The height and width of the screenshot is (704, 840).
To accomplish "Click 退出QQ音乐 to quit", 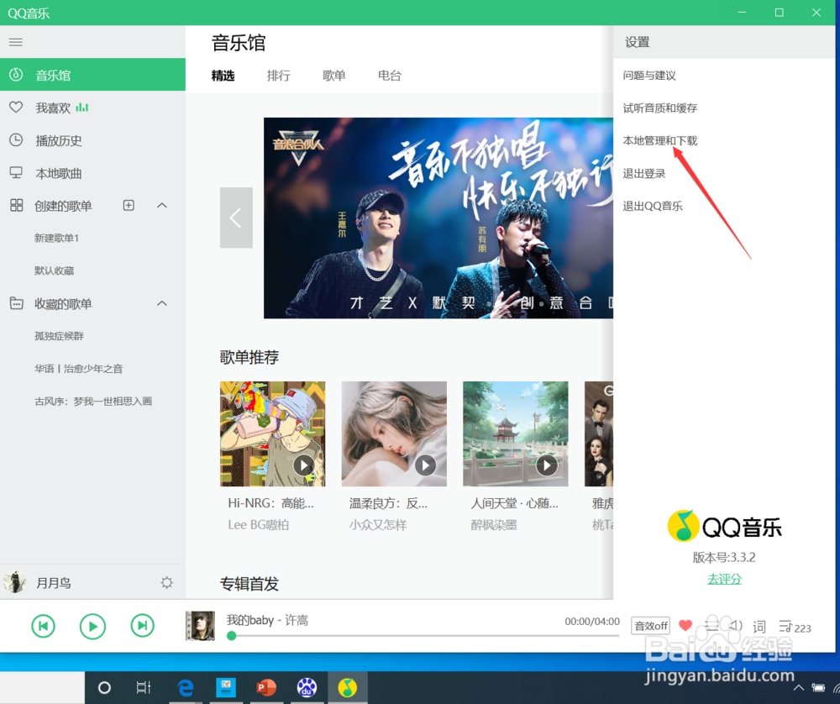I will 653,206.
